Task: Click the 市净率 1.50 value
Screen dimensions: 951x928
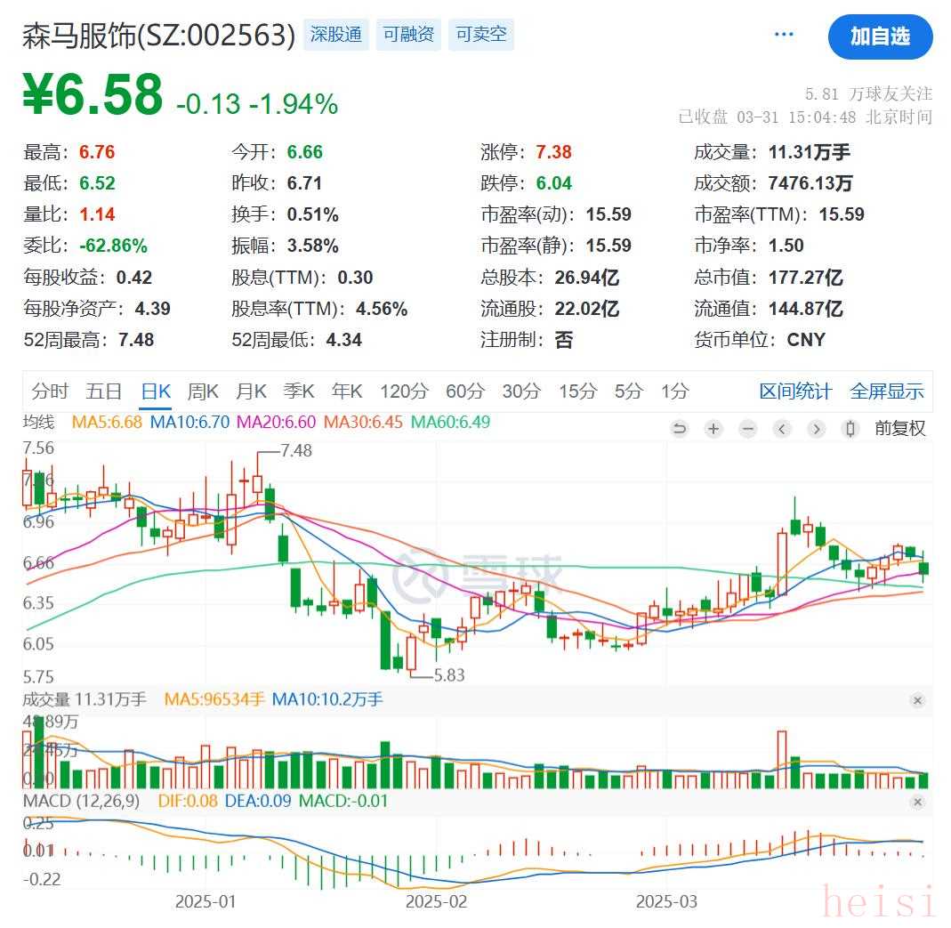Action: click(x=786, y=246)
